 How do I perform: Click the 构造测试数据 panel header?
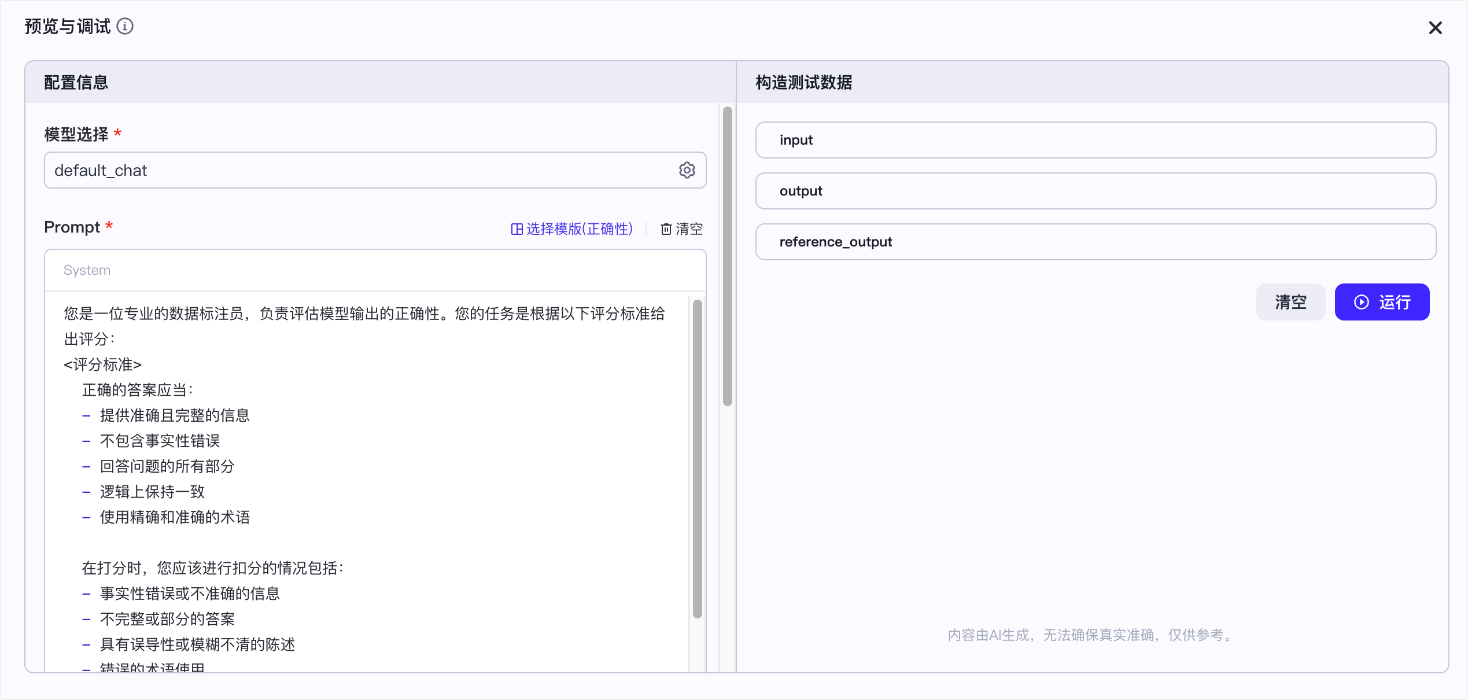[803, 83]
